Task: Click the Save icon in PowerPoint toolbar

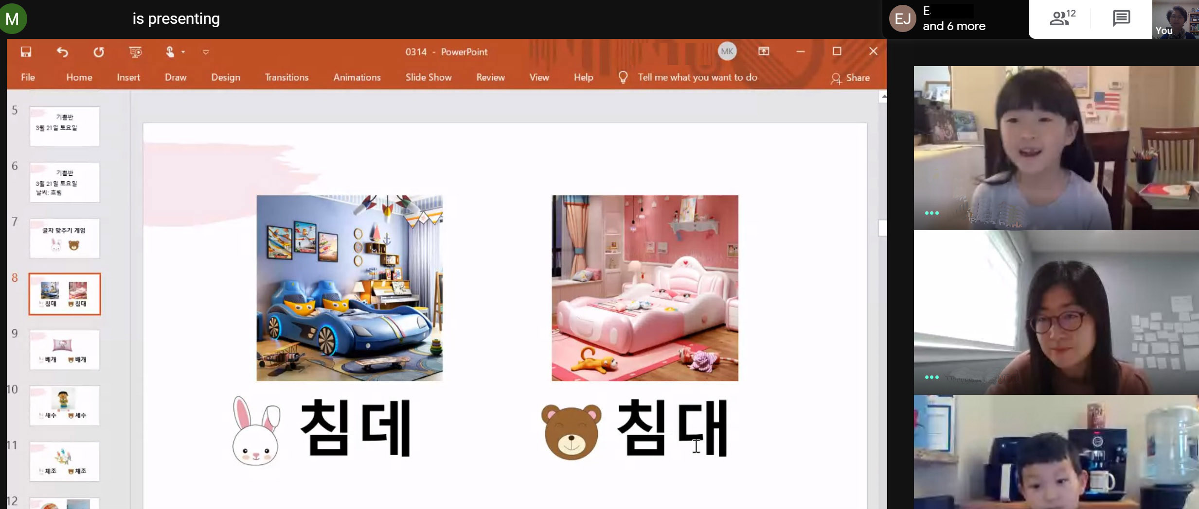Action: pyautogui.click(x=26, y=52)
